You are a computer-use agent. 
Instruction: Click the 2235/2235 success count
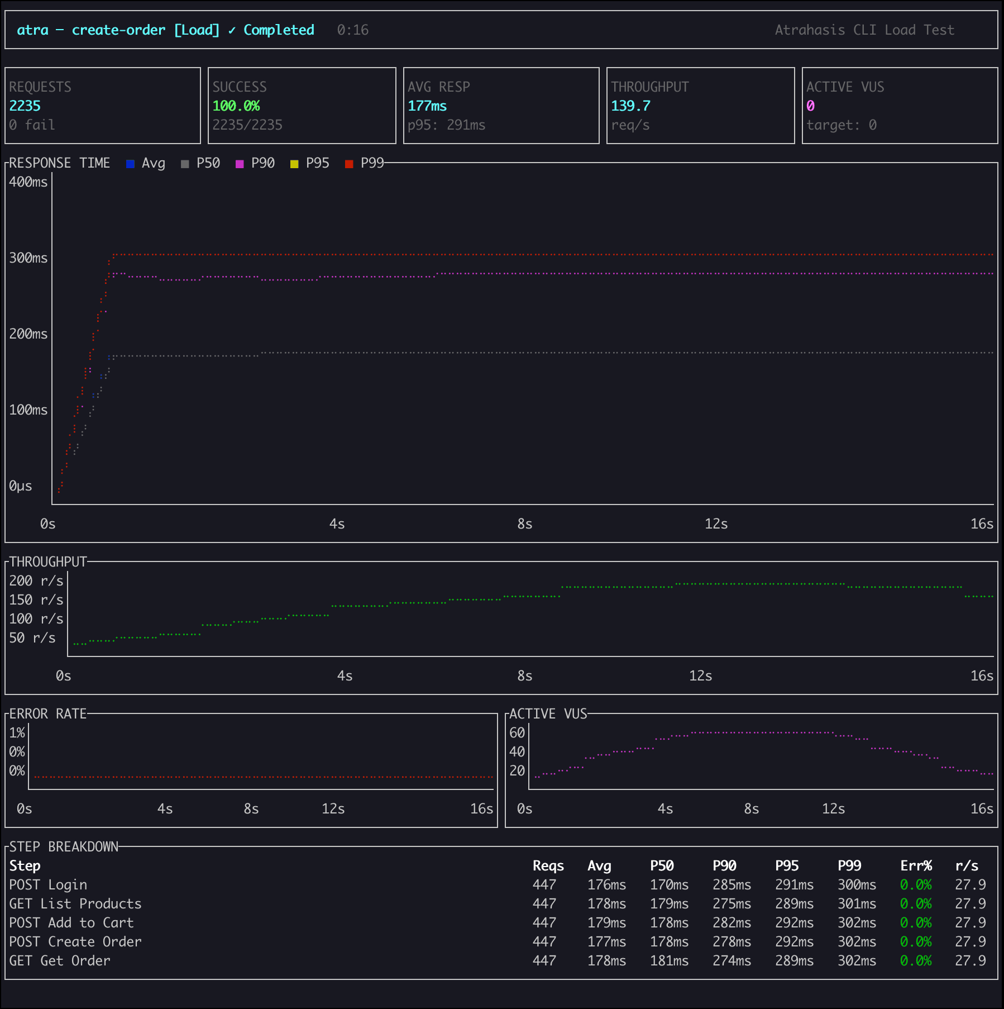click(x=247, y=125)
